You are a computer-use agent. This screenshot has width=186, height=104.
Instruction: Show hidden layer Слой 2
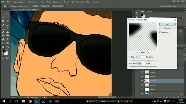pos(142,89)
